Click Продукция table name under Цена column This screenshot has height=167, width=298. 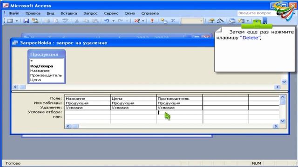click(x=134, y=103)
